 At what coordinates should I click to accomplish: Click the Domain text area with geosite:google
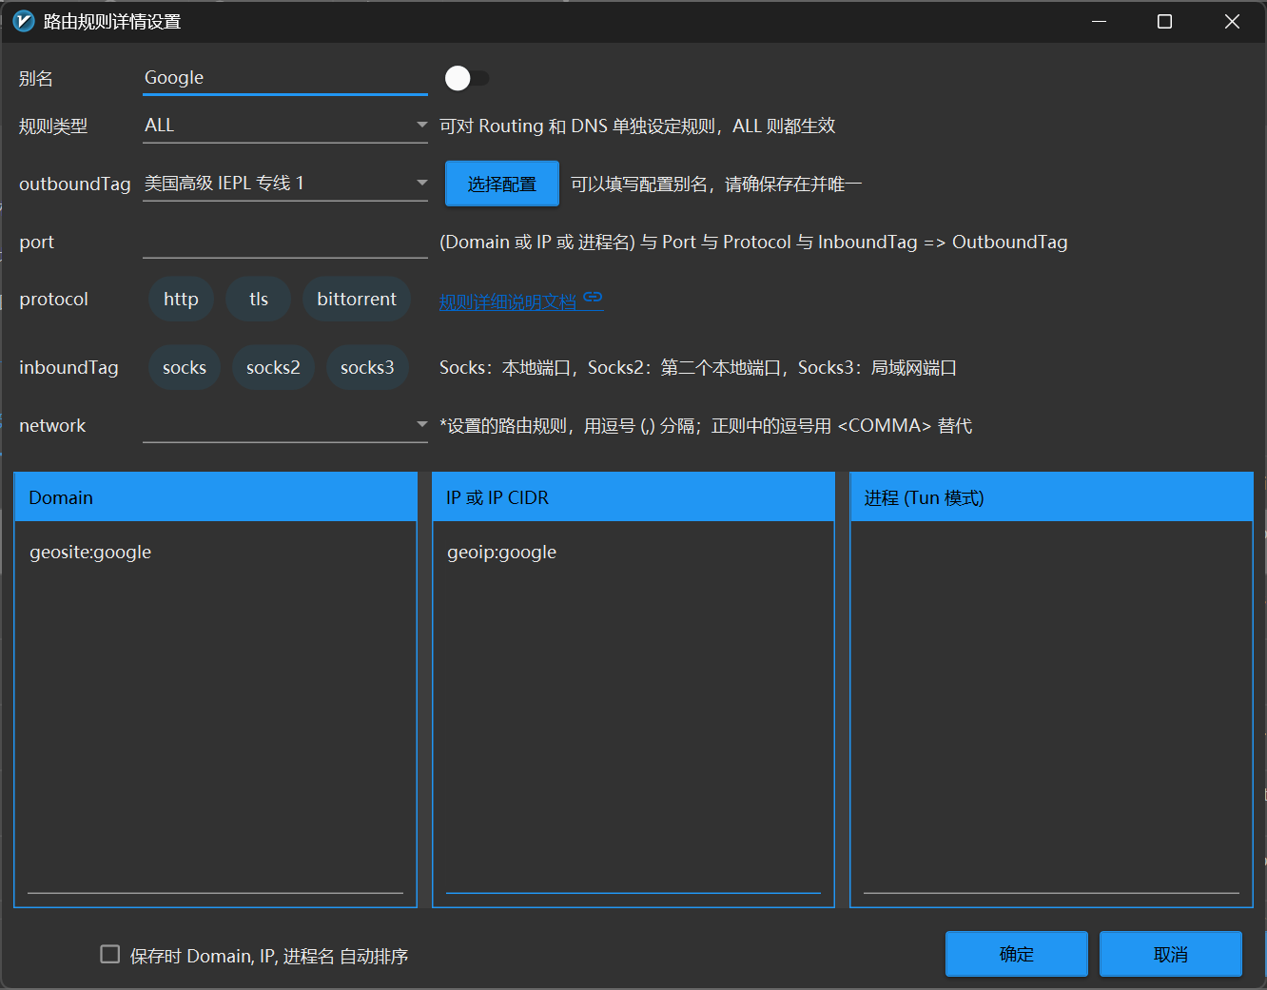[216, 713]
